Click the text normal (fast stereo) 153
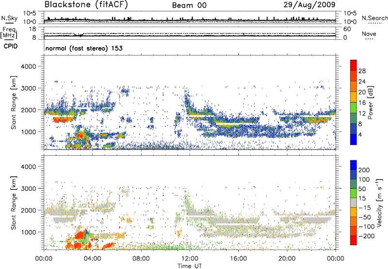388x269 pixels. 84,49
